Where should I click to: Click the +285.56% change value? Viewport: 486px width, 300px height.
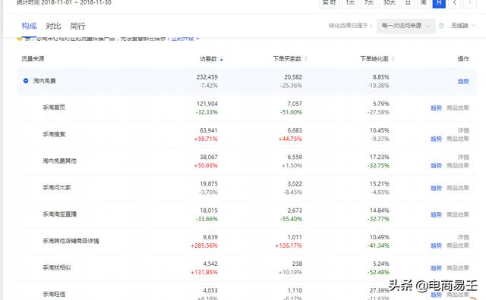click(204, 245)
